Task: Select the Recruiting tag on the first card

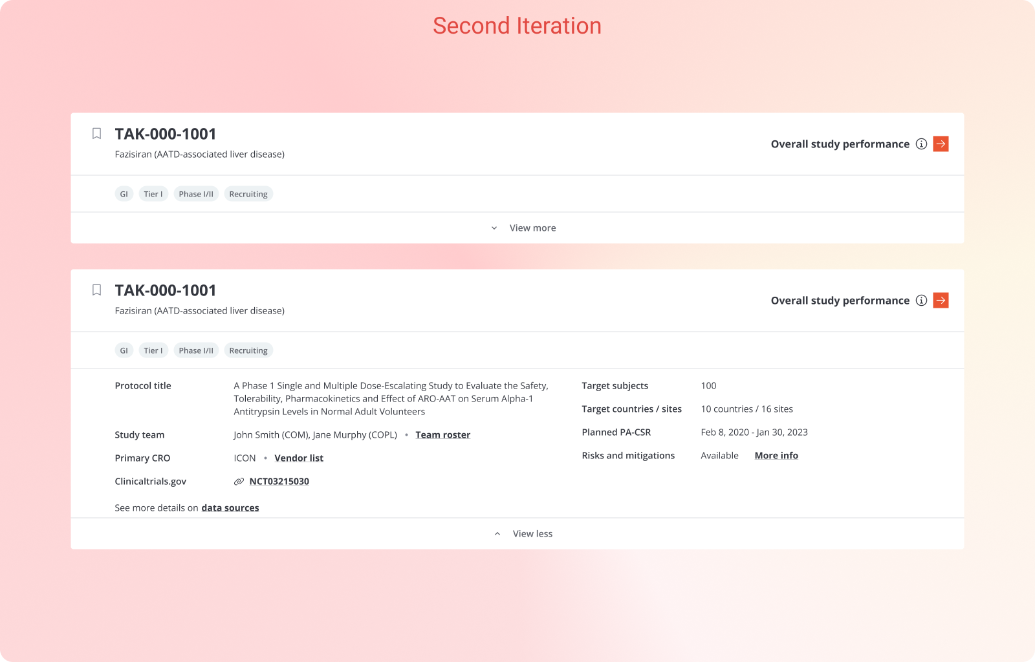Action: click(x=248, y=193)
